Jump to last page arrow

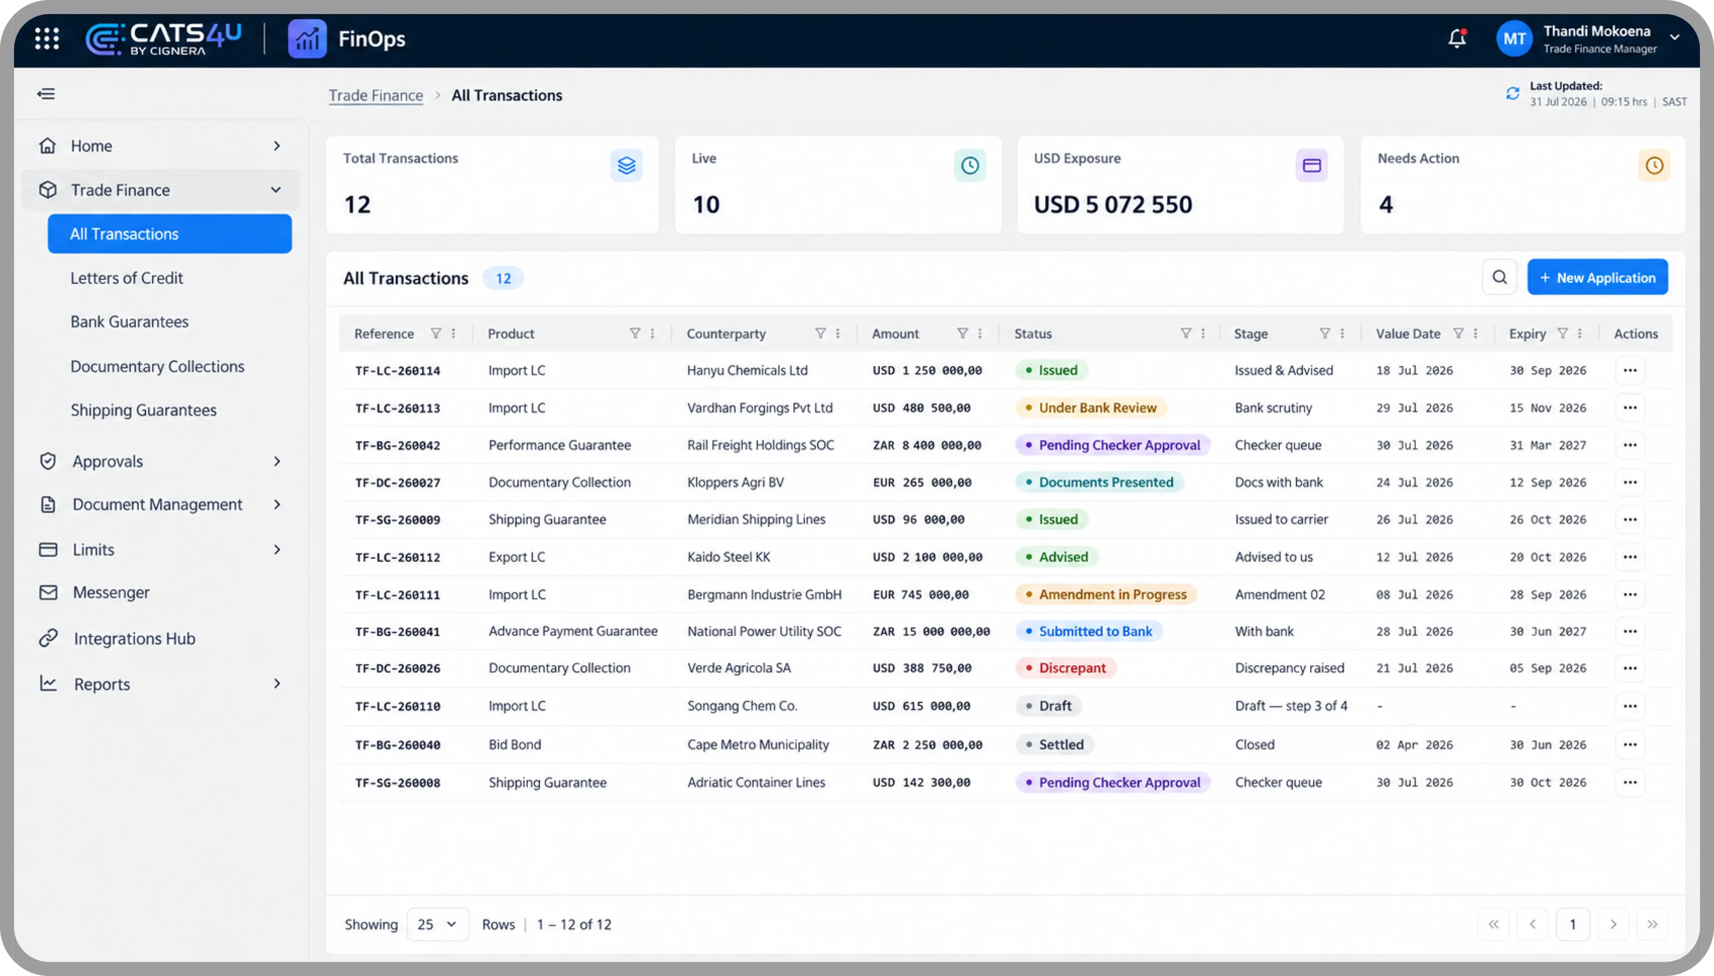1652,924
